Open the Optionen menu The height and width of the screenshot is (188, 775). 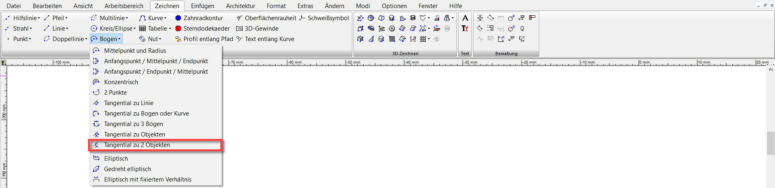pos(394,6)
